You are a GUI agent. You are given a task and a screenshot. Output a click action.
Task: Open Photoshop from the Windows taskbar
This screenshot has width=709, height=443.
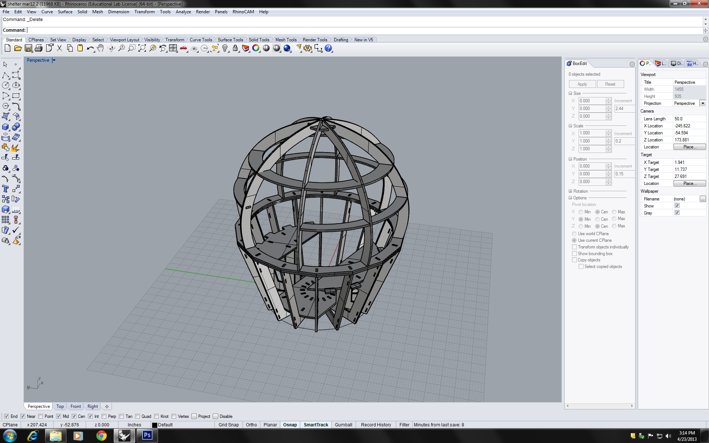pos(147,436)
